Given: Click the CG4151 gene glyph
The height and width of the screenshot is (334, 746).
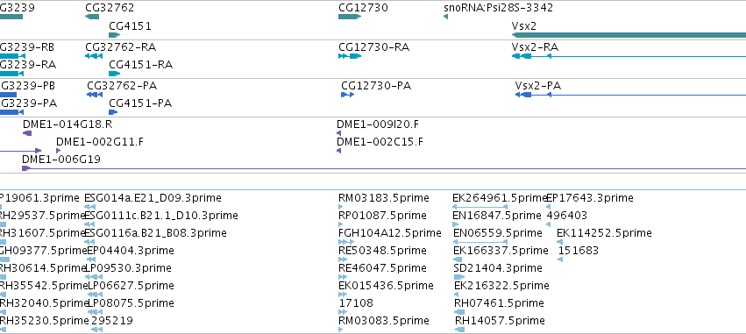Looking at the screenshot, I should 115,35.
